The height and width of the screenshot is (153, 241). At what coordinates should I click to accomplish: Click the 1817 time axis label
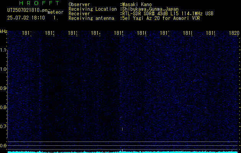point(165,33)
